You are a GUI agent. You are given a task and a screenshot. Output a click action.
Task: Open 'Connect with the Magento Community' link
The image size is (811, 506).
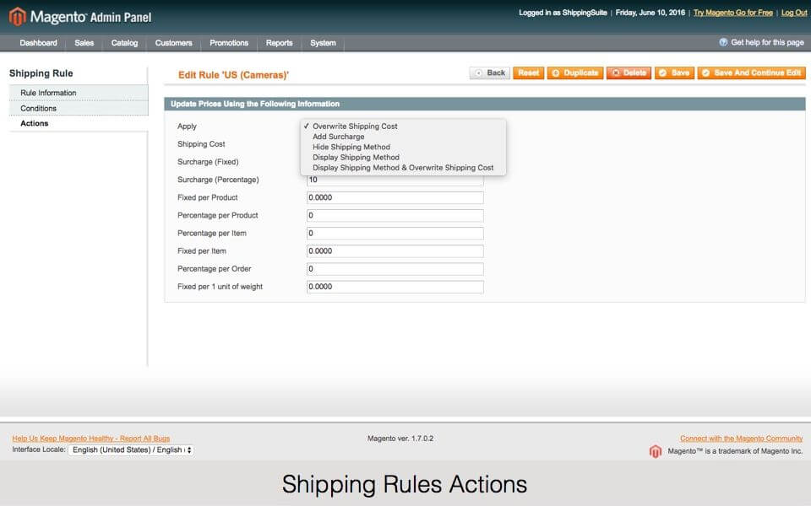coord(741,439)
